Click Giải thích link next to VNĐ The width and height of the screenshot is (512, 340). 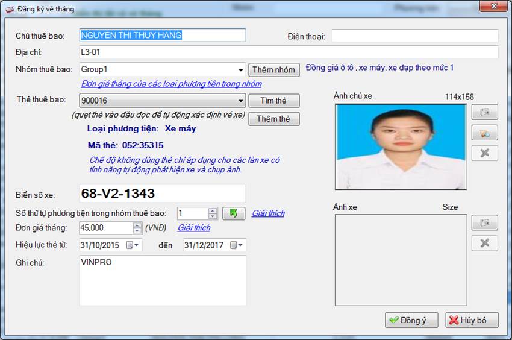tap(193, 228)
